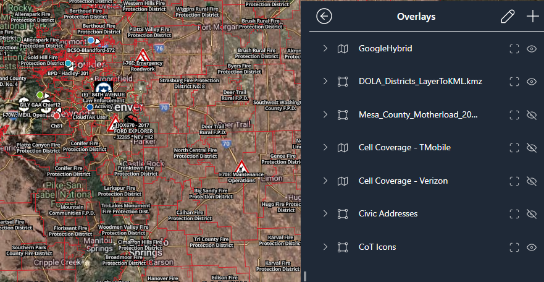Image resolution: width=544 pixels, height=282 pixels.
Task: Zoom to GoogleHybrid layer extent icon
Action: [x=513, y=49]
